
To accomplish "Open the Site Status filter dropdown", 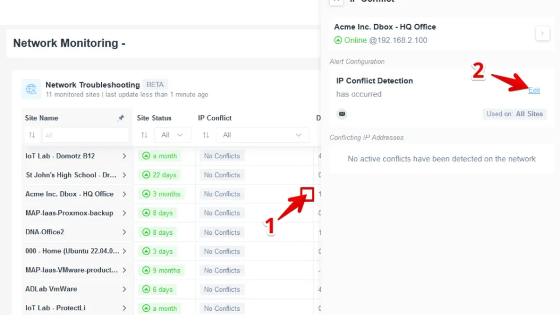I will pos(173,135).
